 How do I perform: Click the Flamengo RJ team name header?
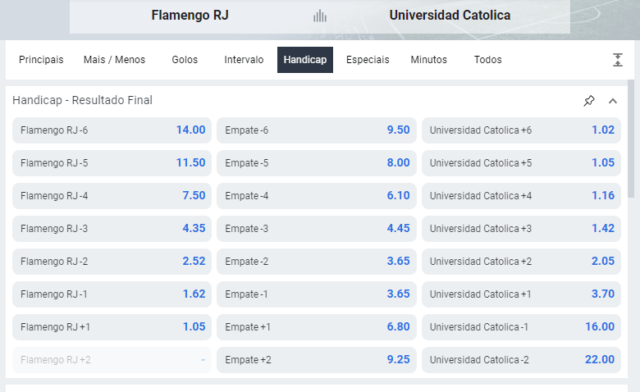click(x=190, y=16)
